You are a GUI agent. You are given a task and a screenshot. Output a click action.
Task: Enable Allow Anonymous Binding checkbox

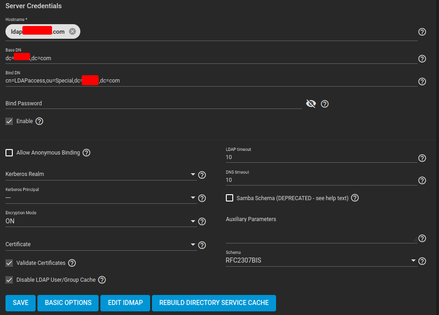coord(9,152)
